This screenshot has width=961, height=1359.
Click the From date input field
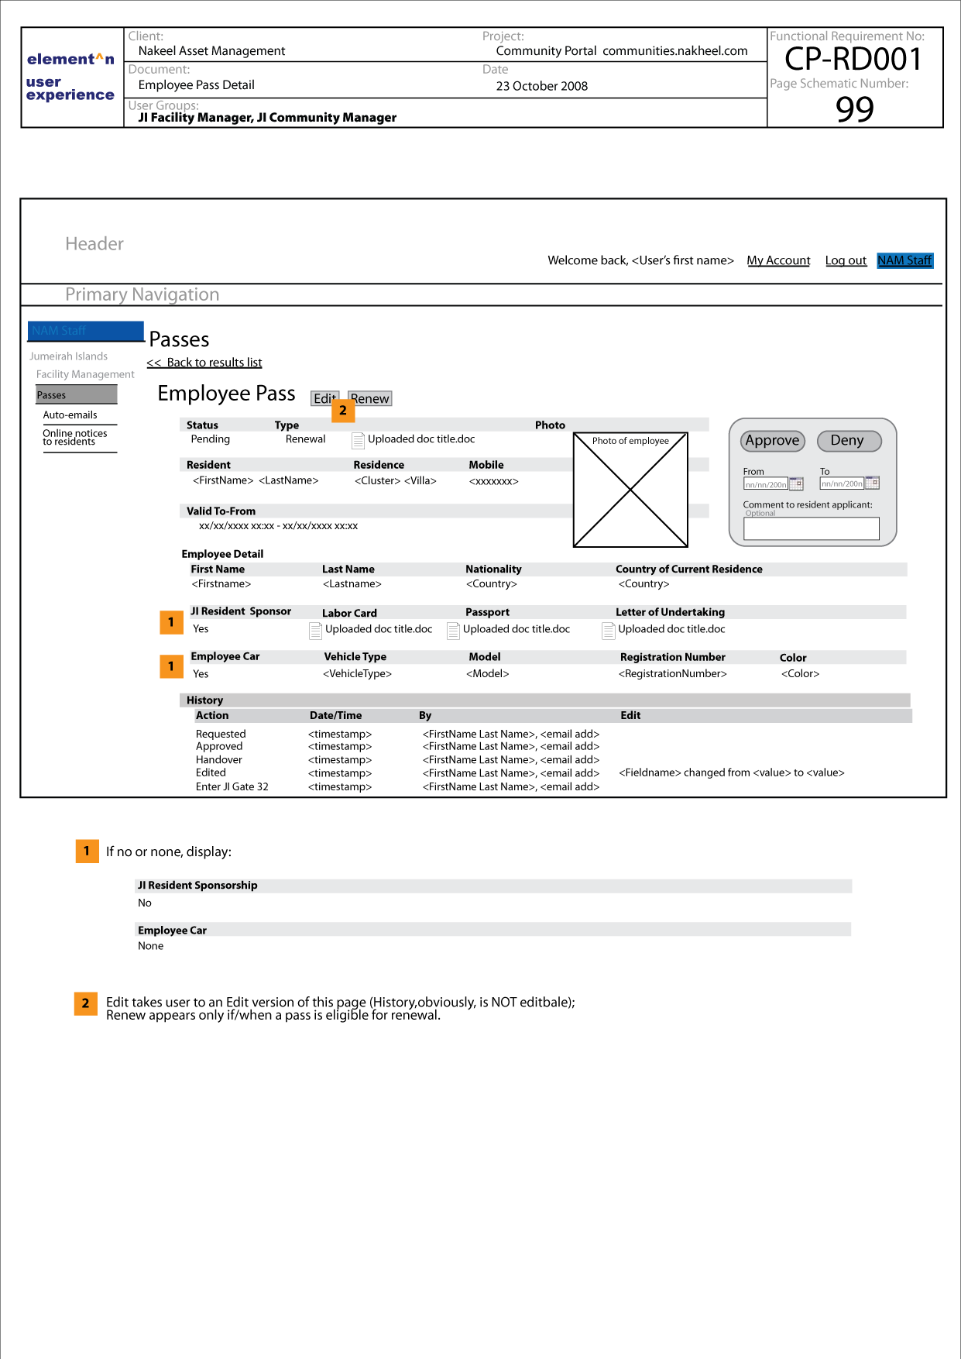click(x=765, y=483)
